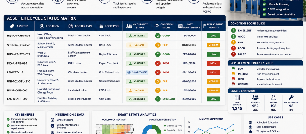This screenshot has height=134, width=306.
Task: Click the NHS & Healthcare cross icon
Action: (x=250, y=127)
